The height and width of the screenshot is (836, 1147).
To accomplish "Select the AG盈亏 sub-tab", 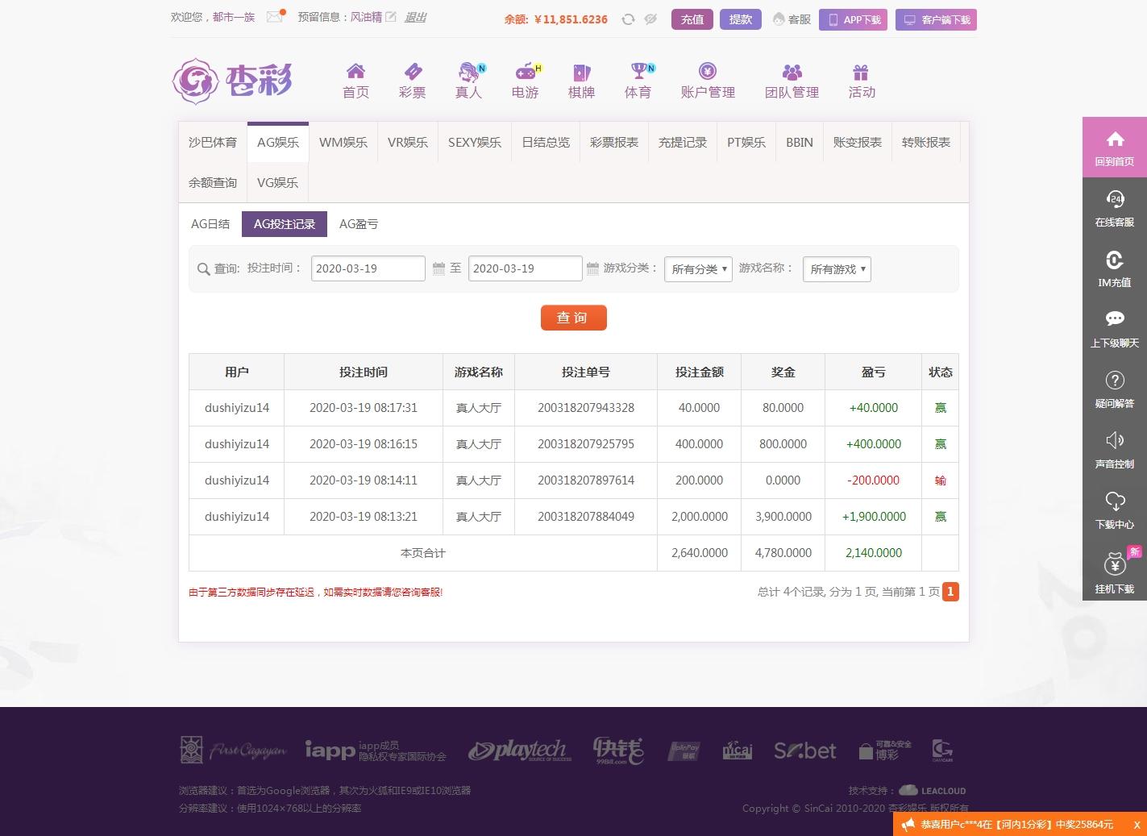I will click(x=358, y=223).
